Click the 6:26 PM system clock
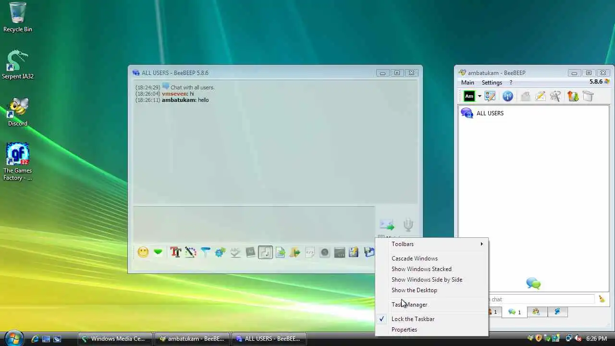The image size is (615, 346). [596, 339]
